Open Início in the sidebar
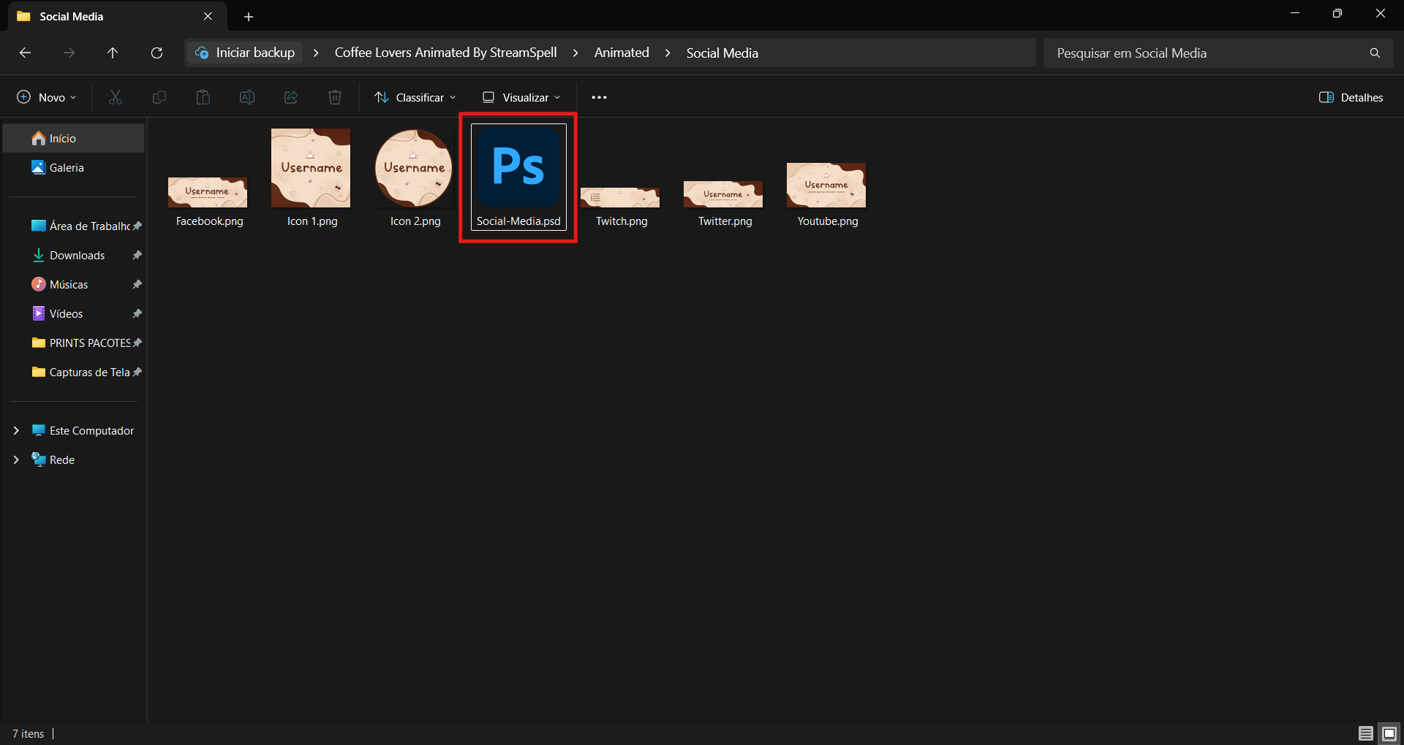This screenshot has width=1404, height=745. point(74,138)
